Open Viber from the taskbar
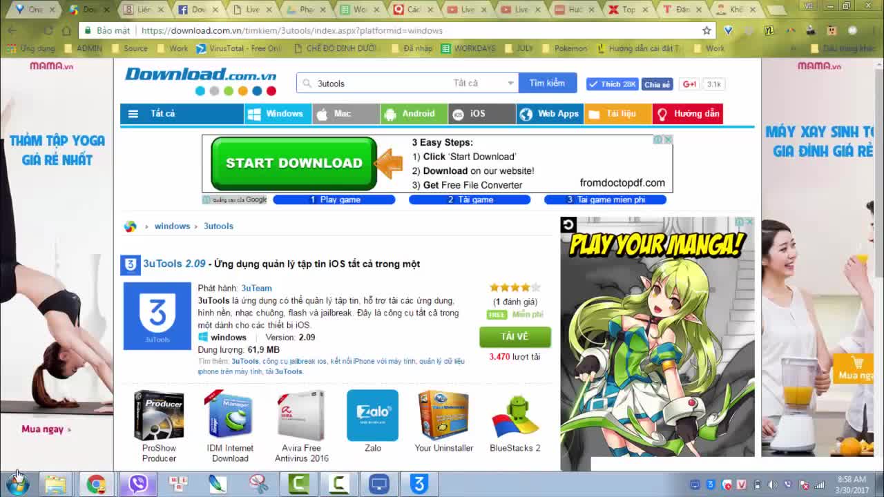884x497 pixels. tap(137, 484)
